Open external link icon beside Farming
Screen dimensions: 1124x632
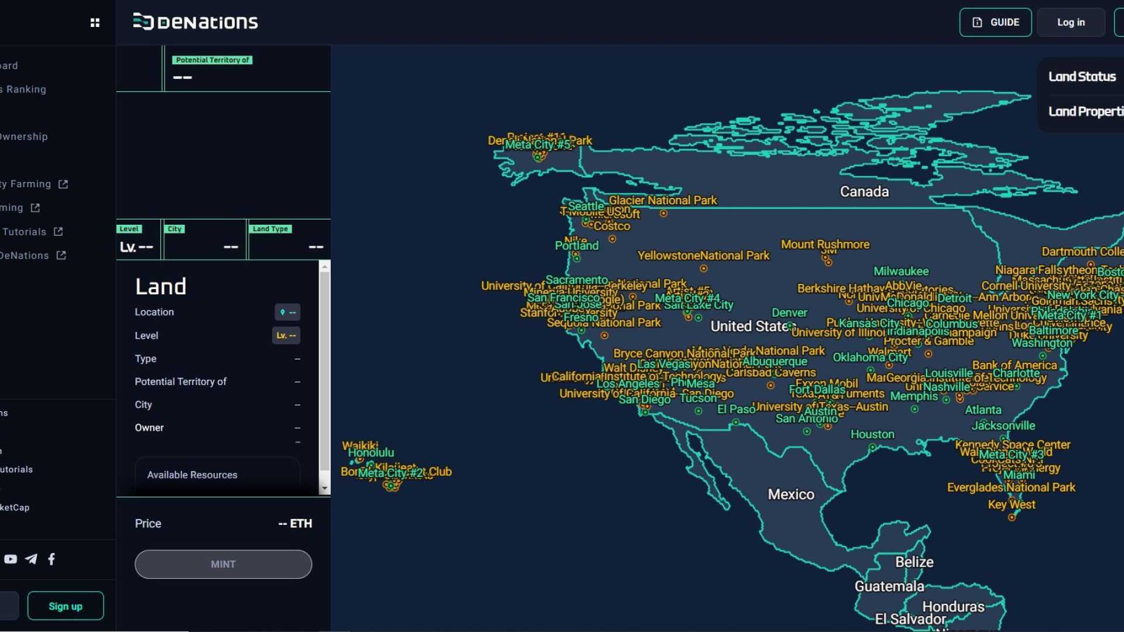(63, 184)
